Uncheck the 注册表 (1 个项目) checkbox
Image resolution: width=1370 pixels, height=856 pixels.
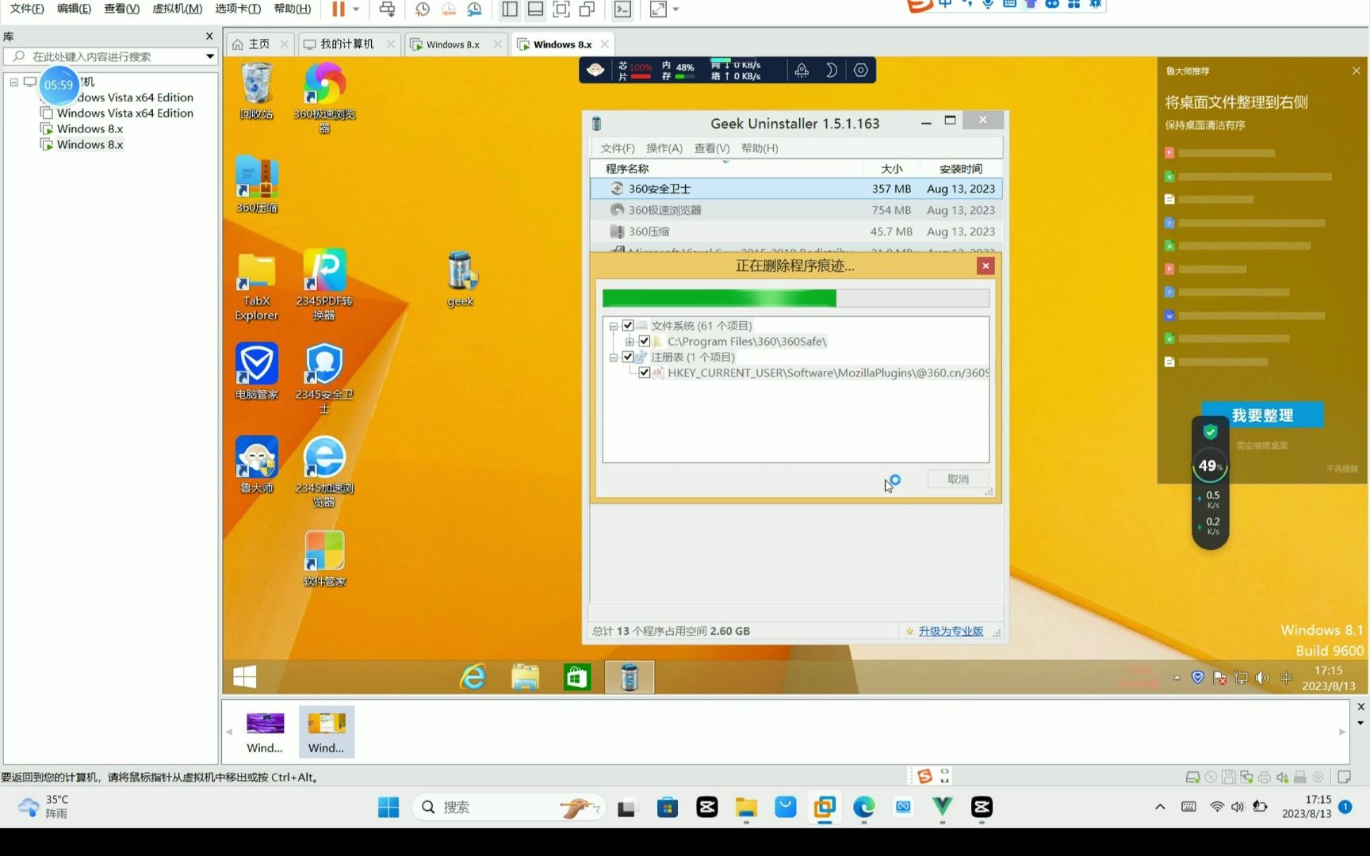(628, 357)
